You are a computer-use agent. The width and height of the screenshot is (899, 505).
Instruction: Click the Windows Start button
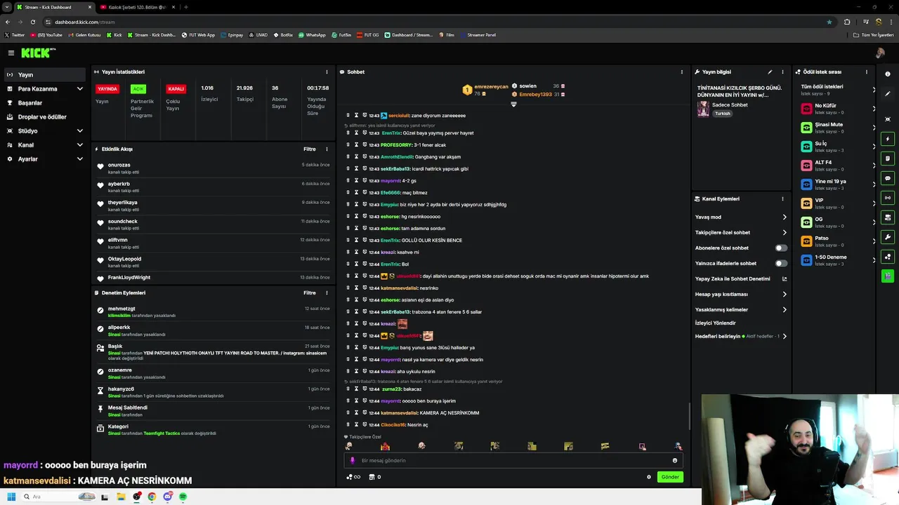click(x=11, y=497)
